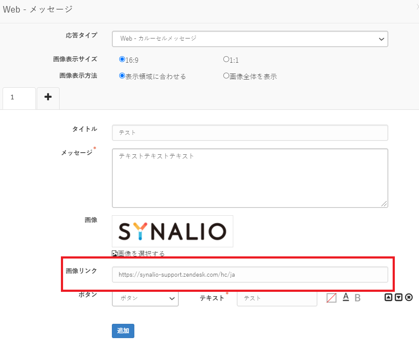Toggle bold B formatting

358,298
